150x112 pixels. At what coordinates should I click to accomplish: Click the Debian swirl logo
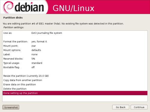coord(8,7)
